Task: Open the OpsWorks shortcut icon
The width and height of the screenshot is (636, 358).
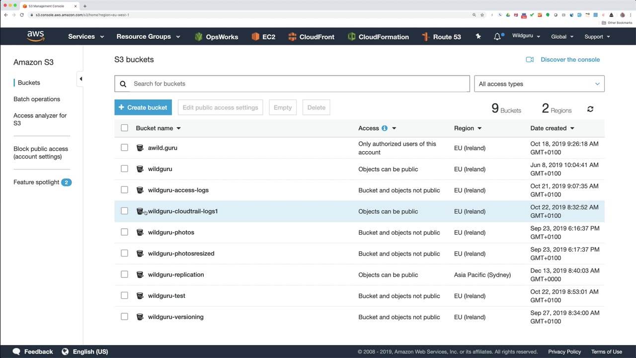Action: 199,37
